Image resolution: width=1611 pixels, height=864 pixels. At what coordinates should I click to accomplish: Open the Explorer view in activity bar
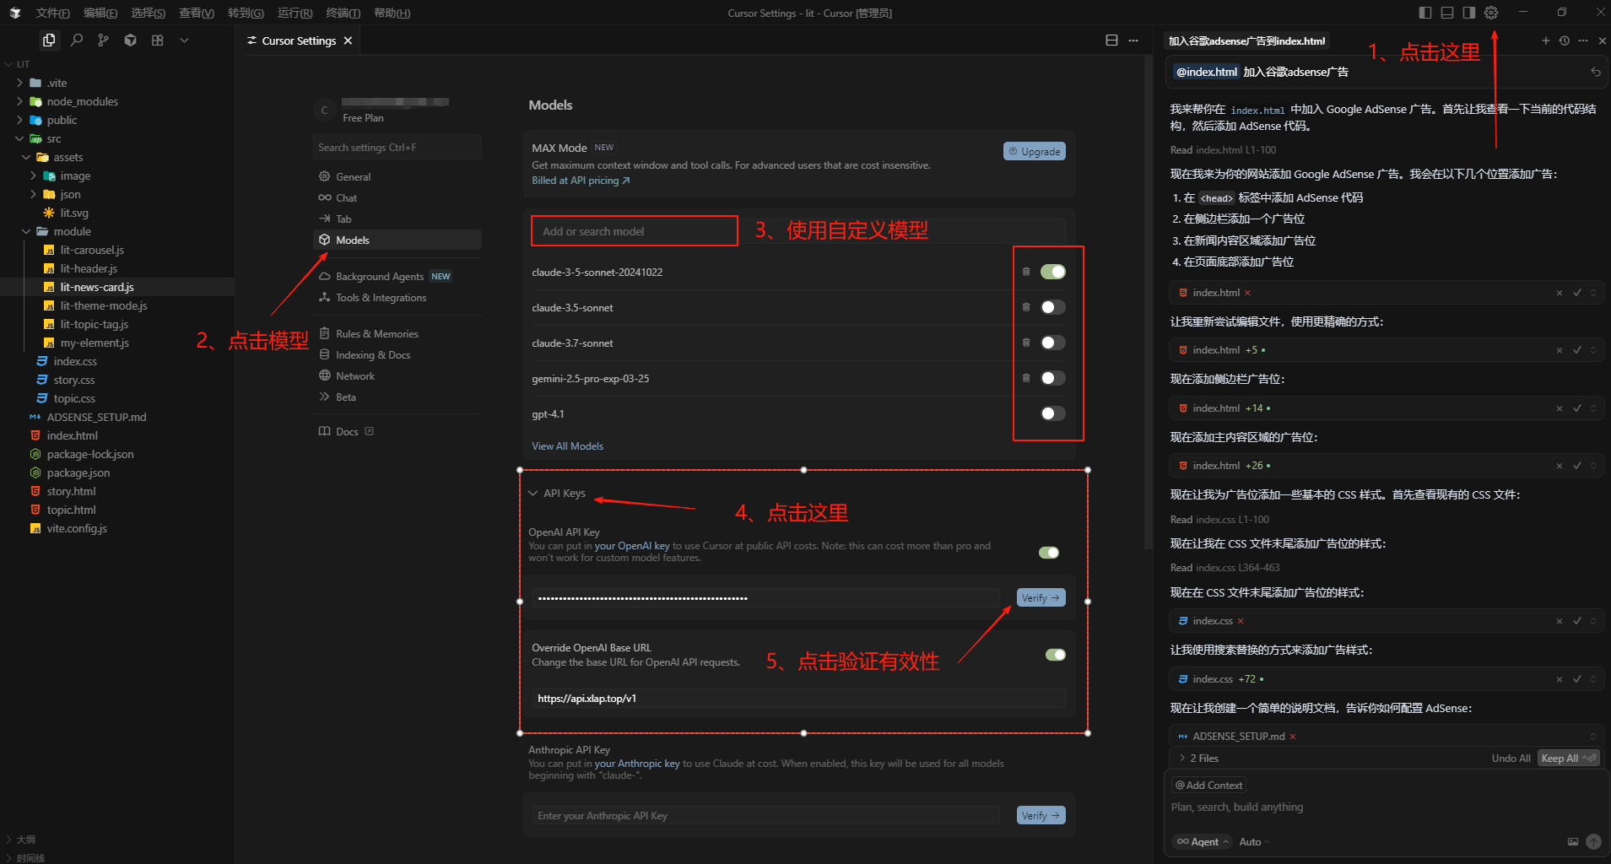(49, 40)
